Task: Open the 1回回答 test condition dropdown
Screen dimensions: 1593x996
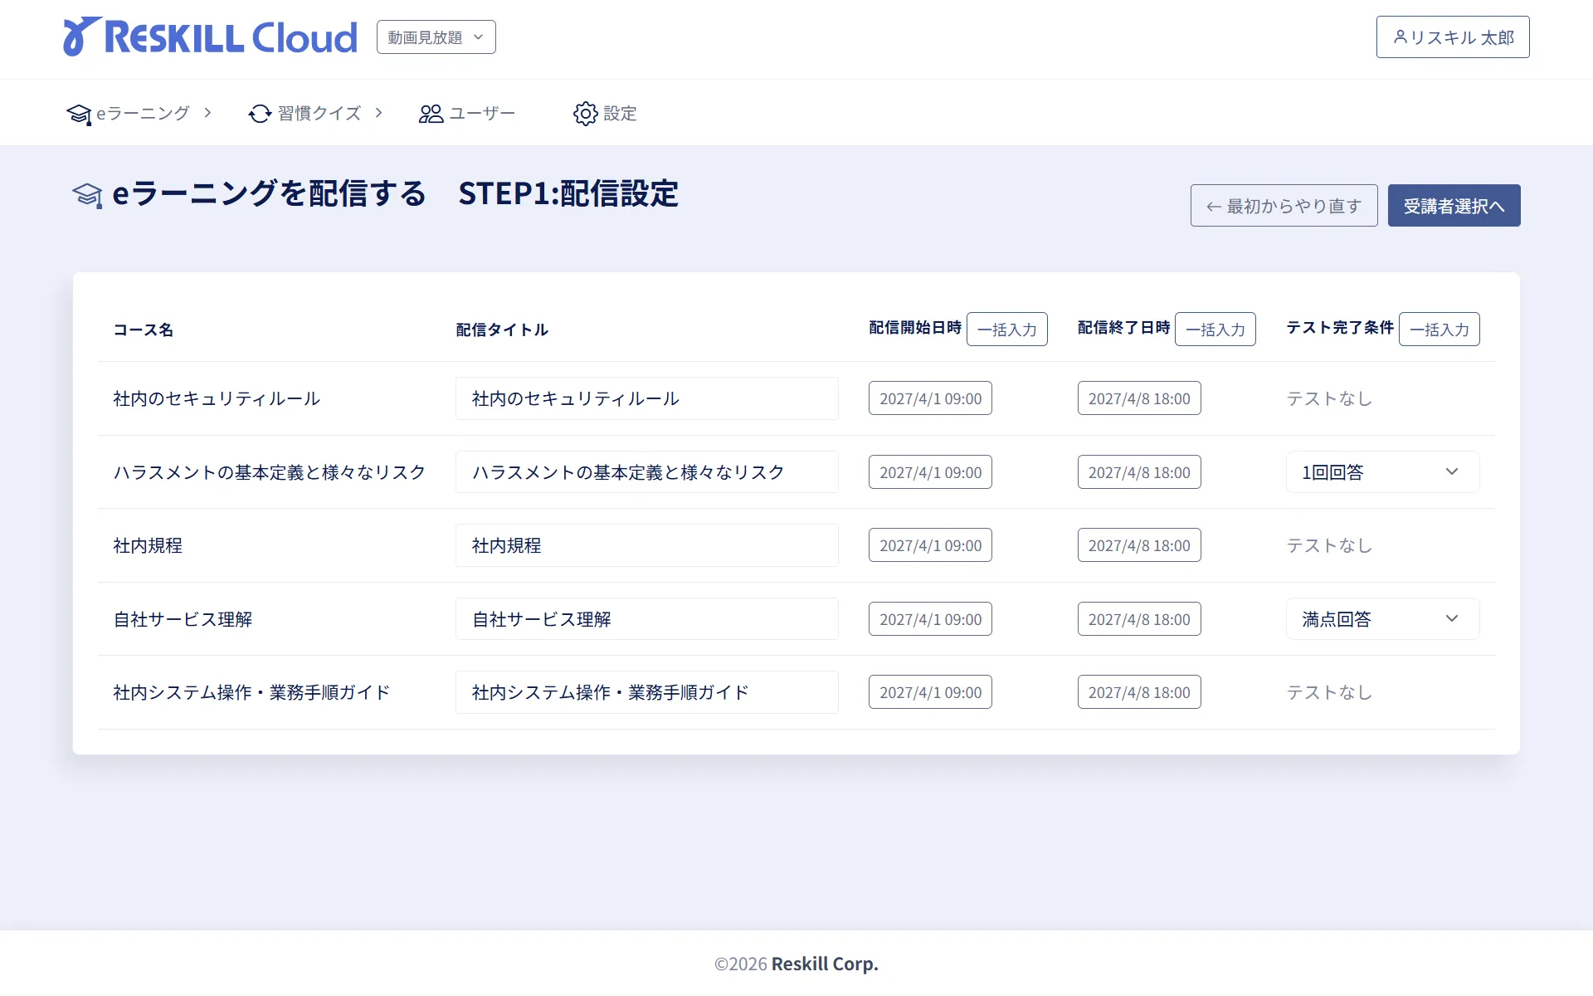Action: (x=1382, y=471)
